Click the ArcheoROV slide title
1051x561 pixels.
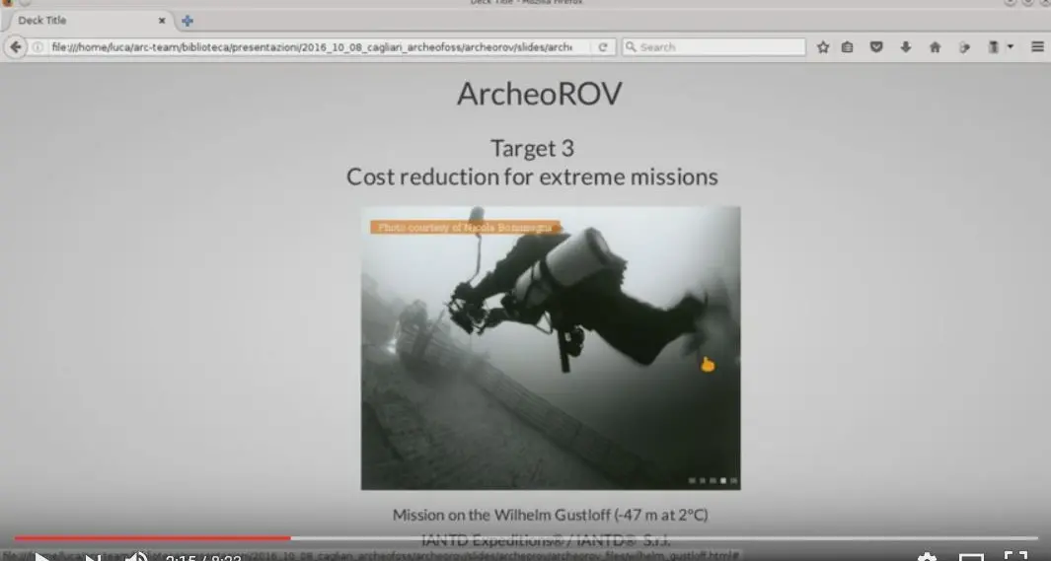(x=540, y=94)
